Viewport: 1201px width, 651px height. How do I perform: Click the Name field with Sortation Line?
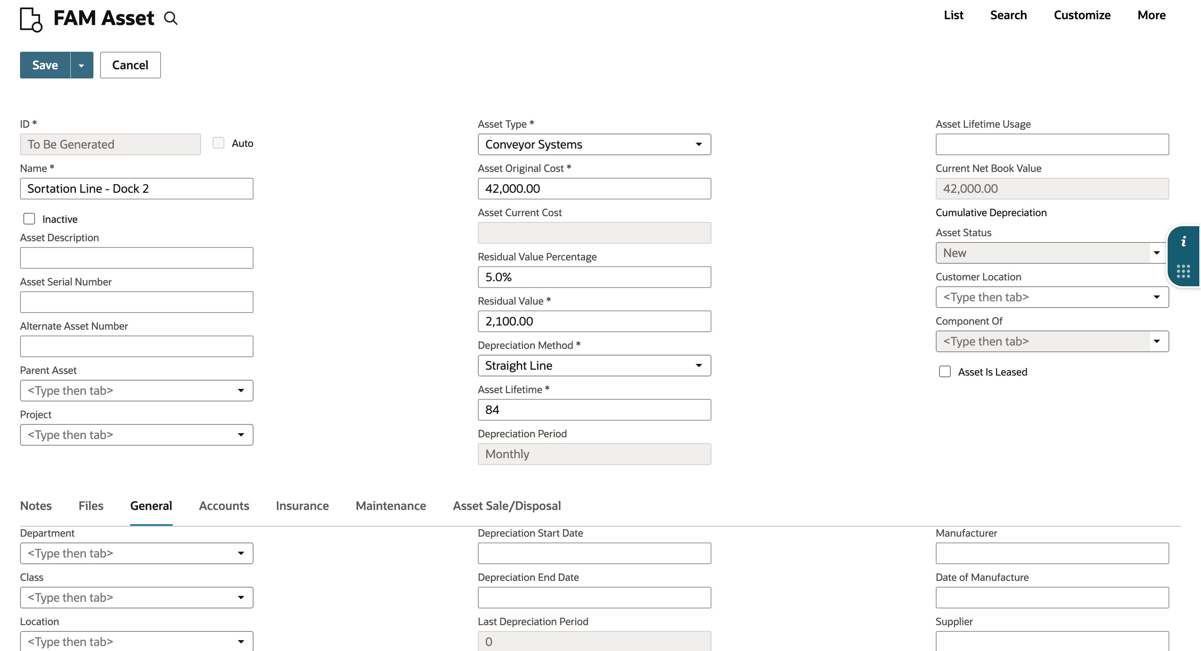(x=137, y=189)
